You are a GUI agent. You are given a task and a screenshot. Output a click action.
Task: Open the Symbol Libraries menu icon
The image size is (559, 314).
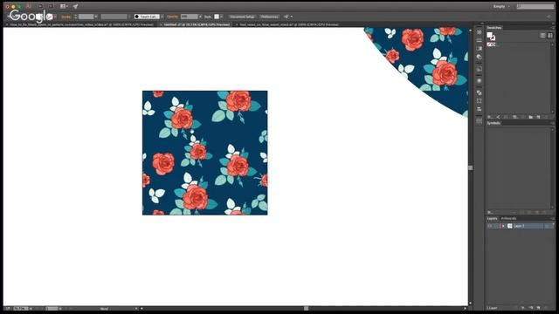tap(491, 212)
